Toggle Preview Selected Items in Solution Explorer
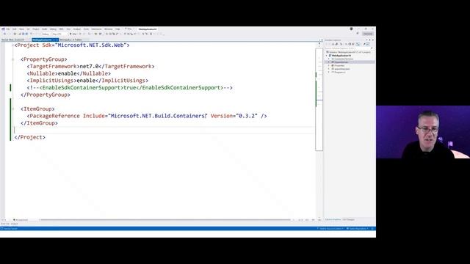Screen dimensions: 470x264 pyautogui.click(x=368, y=44)
